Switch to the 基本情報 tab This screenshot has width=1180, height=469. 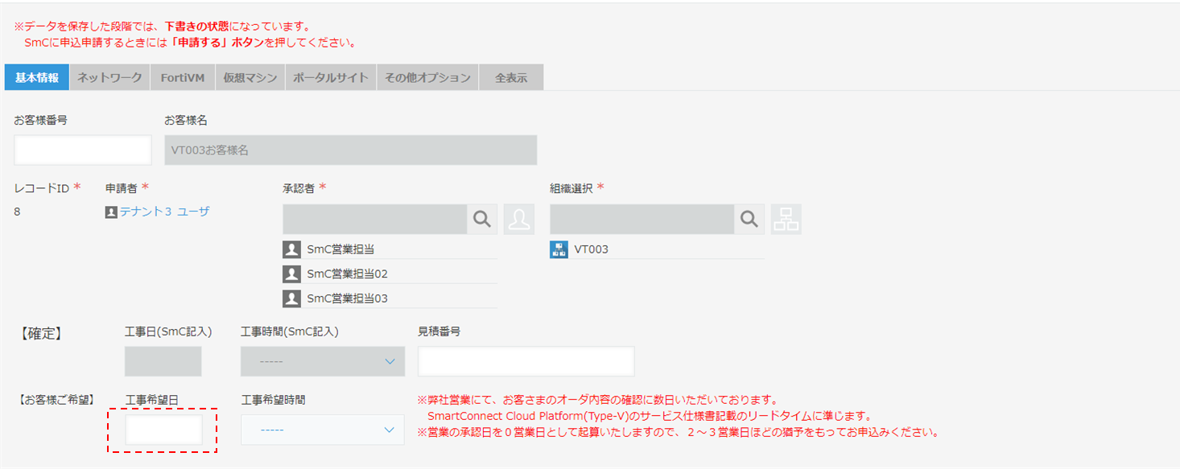point(37,77)
